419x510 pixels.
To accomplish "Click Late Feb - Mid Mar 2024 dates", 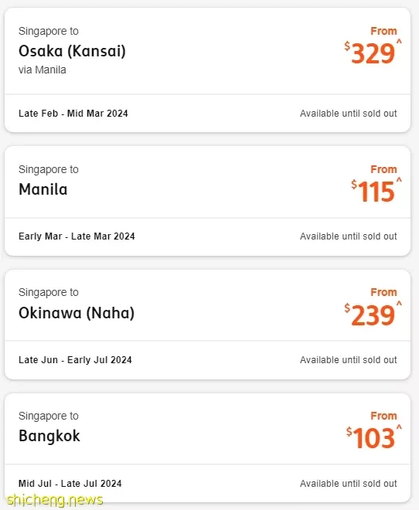I will click(x=73, y=113).
